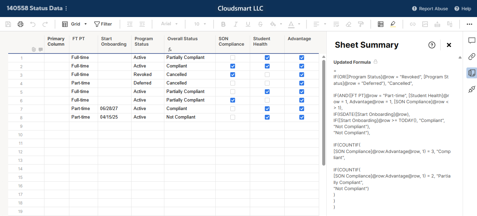Viewport: 477px width, 216px height.
Task: Click the Wrap text icon
Action: tap(336, 24)
